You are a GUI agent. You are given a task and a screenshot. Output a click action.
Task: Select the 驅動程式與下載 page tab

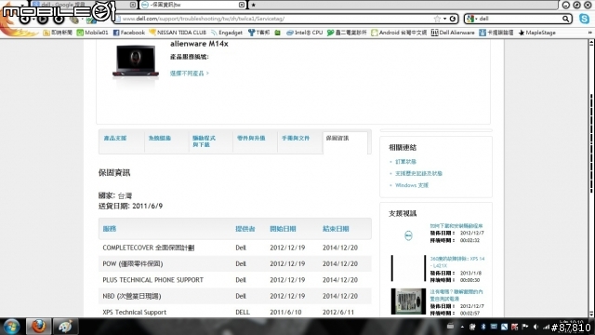click(x=205, y=141)
